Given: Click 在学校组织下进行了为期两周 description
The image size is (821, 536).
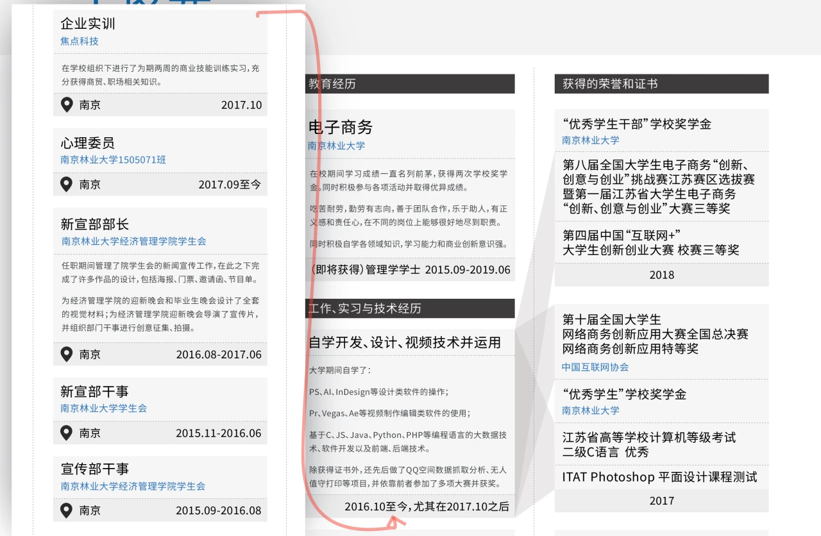Looking at the screenshot, I should pyautogui.click(x=160, y=75).
